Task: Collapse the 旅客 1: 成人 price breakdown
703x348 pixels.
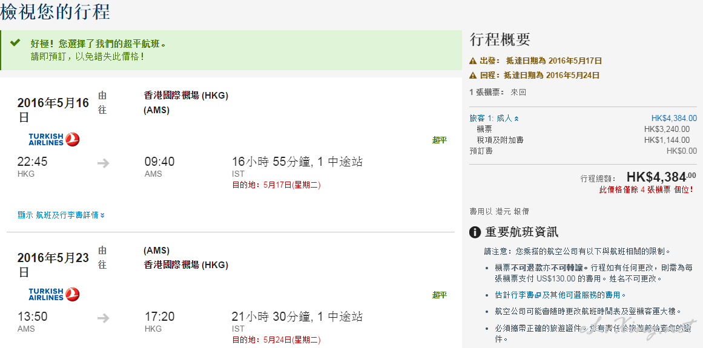Action: coord(494,118)
